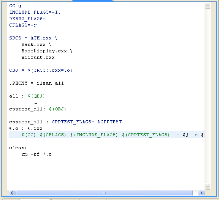The image size is (219, 200).
Task: Click CPPTEST_FLAGS=-DCPPTEST text
Action: [87, 122]
